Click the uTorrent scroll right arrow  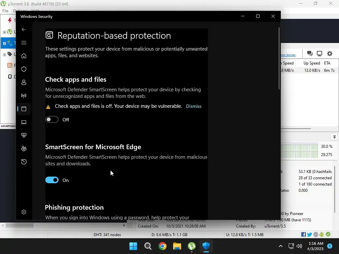[x=124, y=226]
